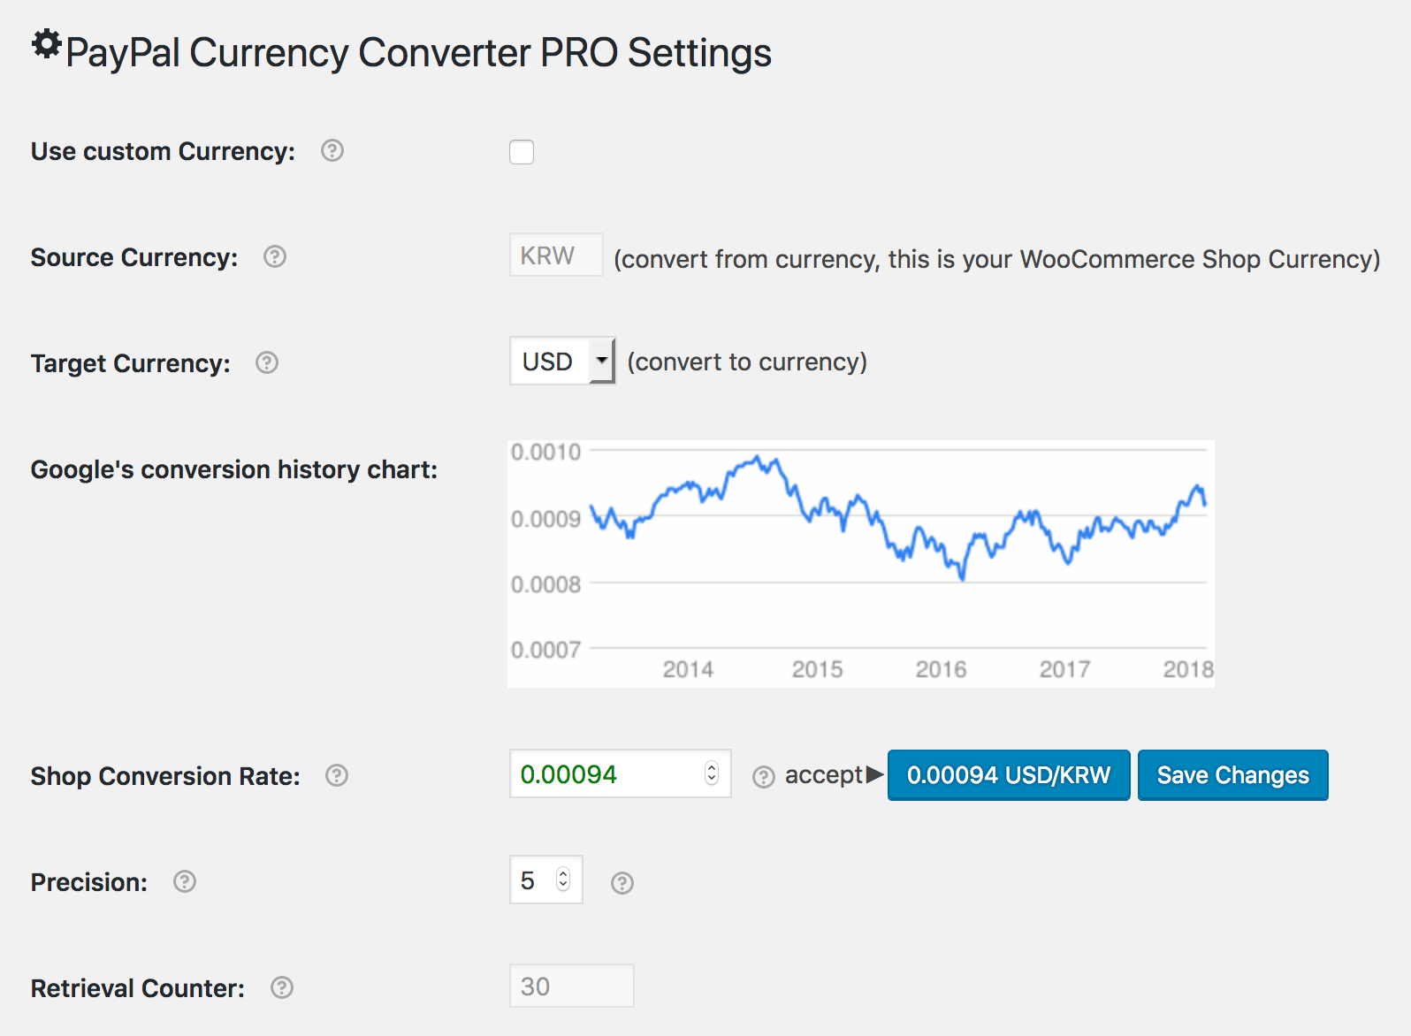Open help icon before the accept text
This screenshot has width=1411, height=1036.
pos(764,777)
